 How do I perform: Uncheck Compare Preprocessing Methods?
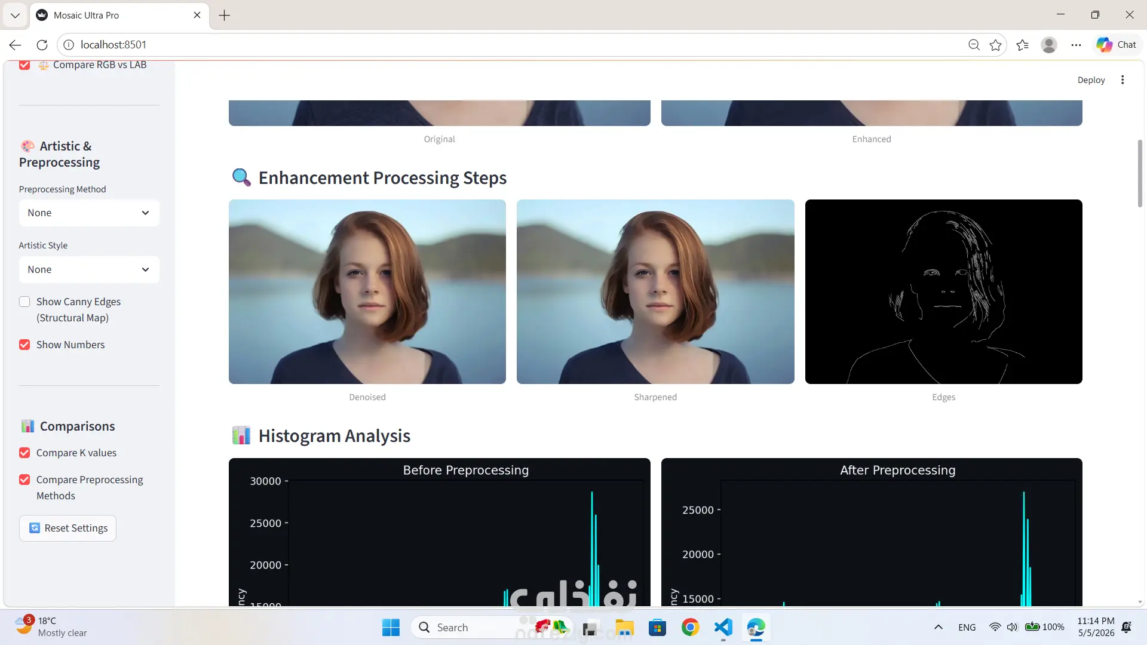click(24, 480)
